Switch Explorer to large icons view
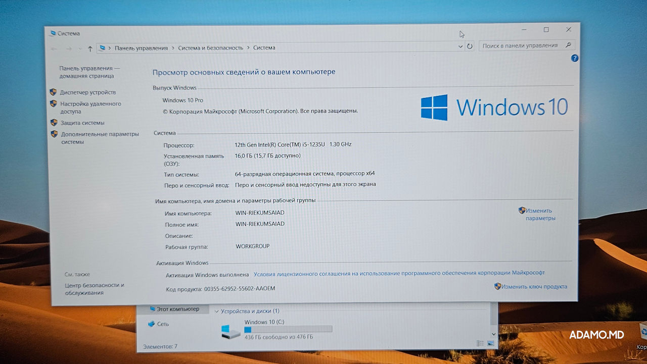Screen dimensions: 647x364 tap(490, 344)
